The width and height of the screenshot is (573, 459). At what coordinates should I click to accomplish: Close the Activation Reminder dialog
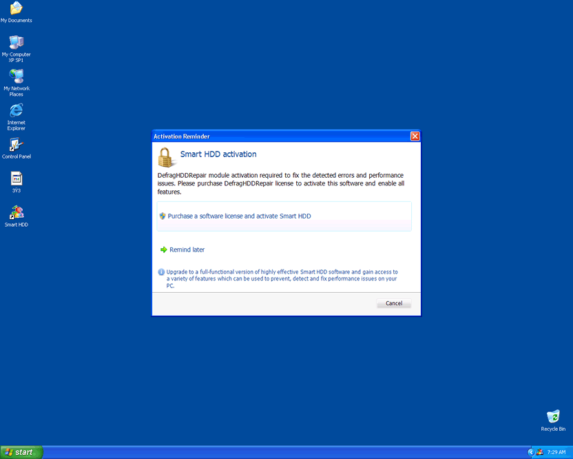pos(415,136)
